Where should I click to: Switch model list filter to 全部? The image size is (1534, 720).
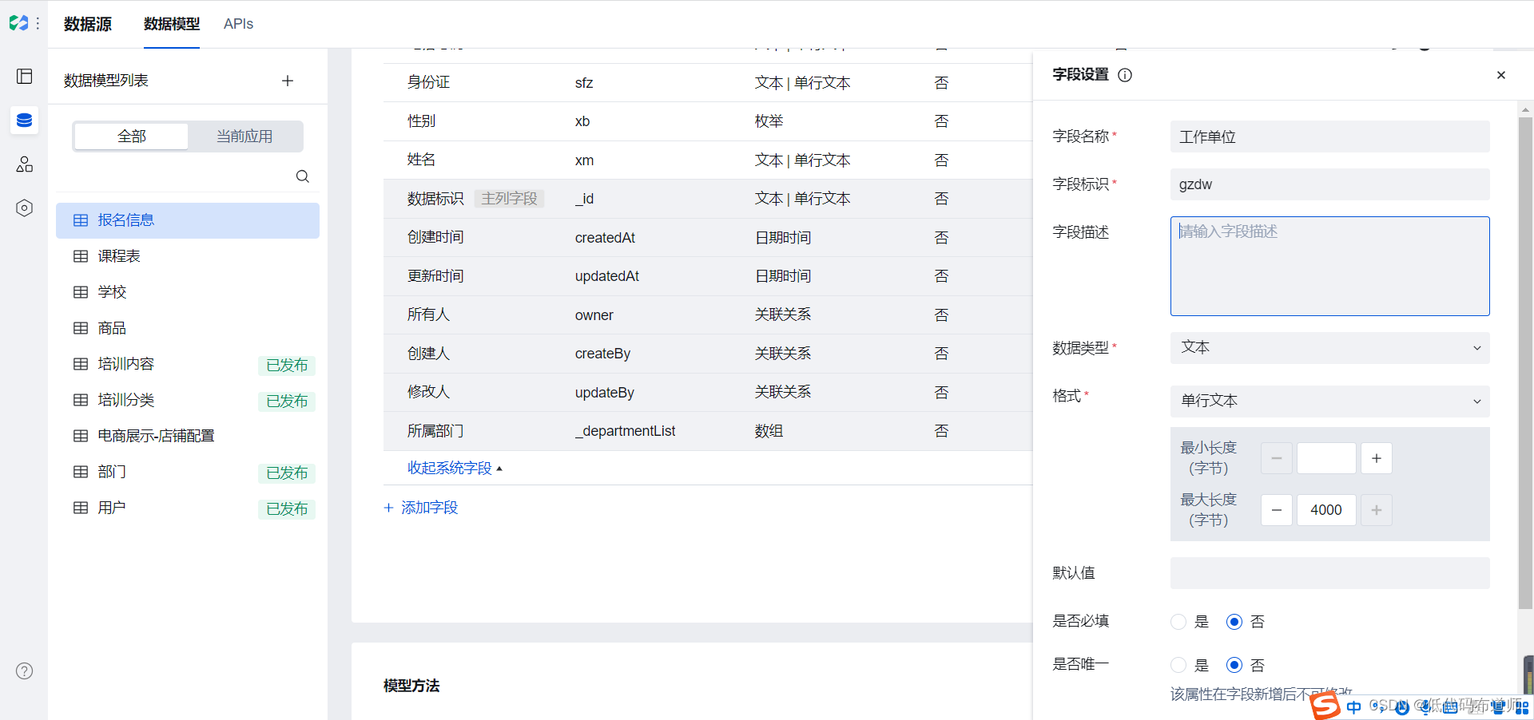pos(132,136)
